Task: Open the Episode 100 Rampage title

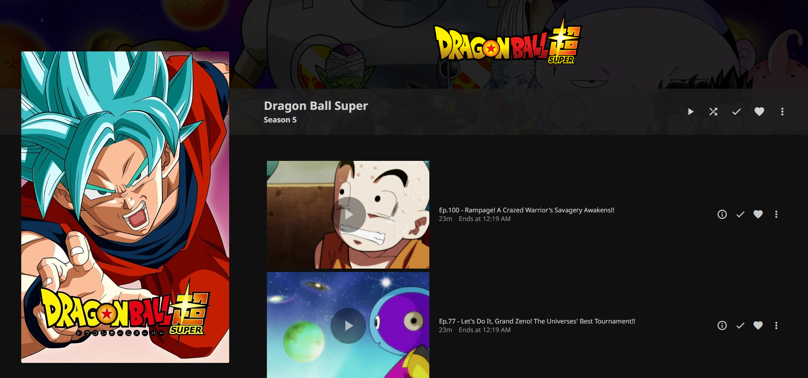Action: [526, 210]
